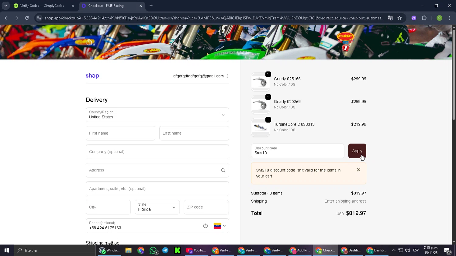Screen dimensions: 456x256
Task: Click the FMF Racing logo in banner
Action: click(346, 41)
